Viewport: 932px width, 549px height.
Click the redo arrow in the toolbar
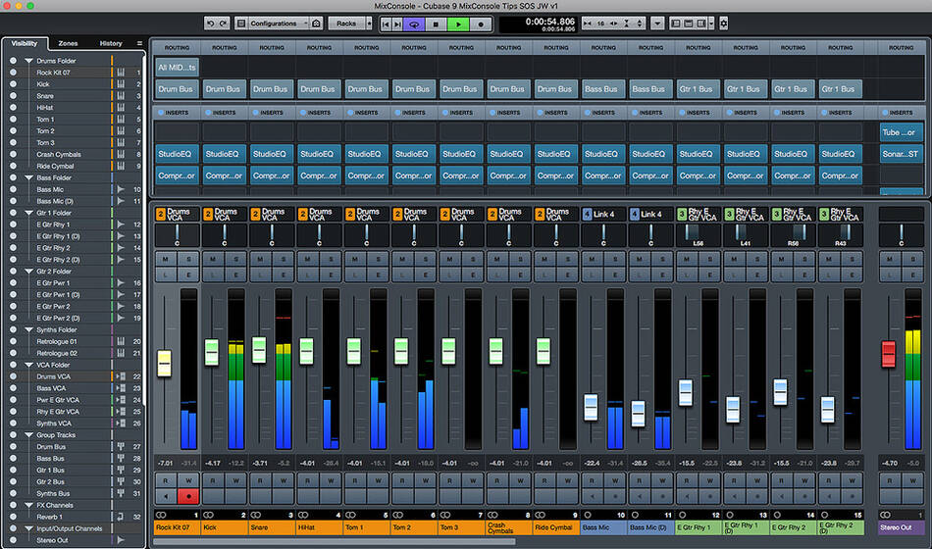click(x=223, y=24)
